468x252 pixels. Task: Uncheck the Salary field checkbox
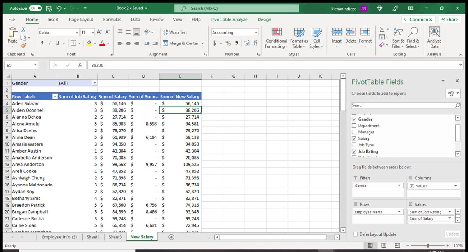354,138
